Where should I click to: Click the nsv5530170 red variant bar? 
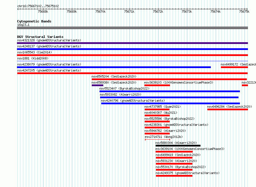(174, 170)
